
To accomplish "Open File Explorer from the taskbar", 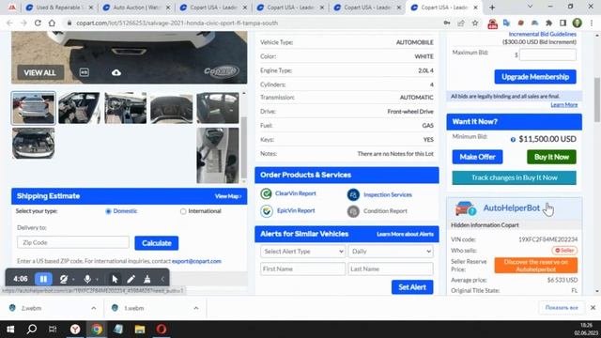I will click(140, 330).
